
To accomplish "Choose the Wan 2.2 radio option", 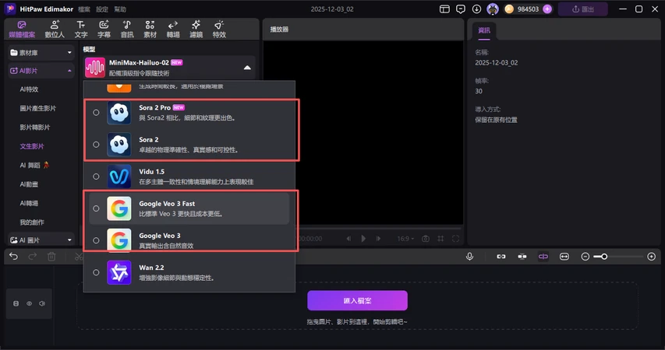I will tap(96, 272).
